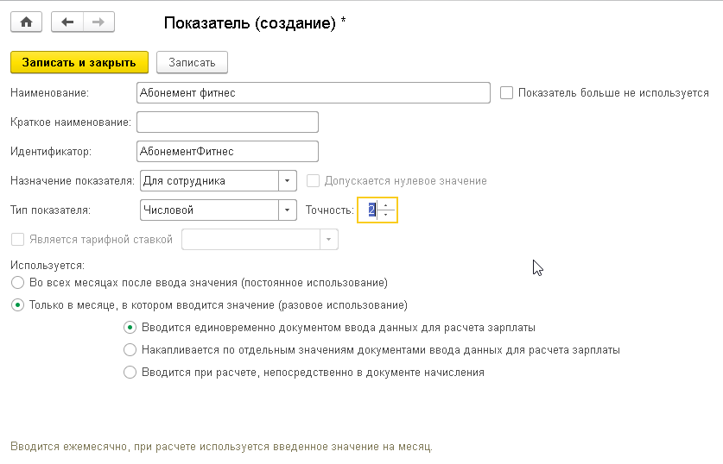Open the tariff rate type dropdown
Viewport: 723px width, 464px height.
coord(329,240)
